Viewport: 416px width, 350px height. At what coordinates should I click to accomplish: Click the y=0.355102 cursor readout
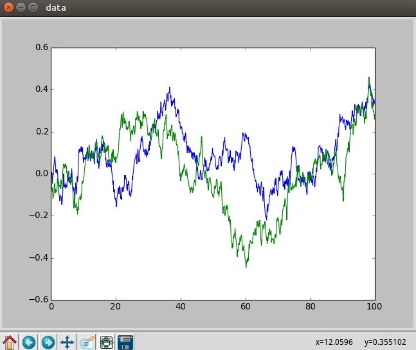click(385, 342)
